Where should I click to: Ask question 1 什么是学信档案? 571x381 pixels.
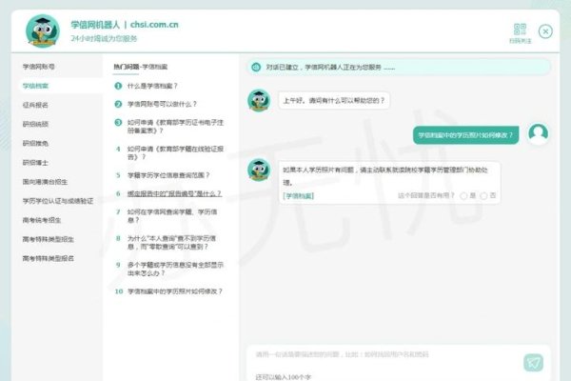pos(152,86)
